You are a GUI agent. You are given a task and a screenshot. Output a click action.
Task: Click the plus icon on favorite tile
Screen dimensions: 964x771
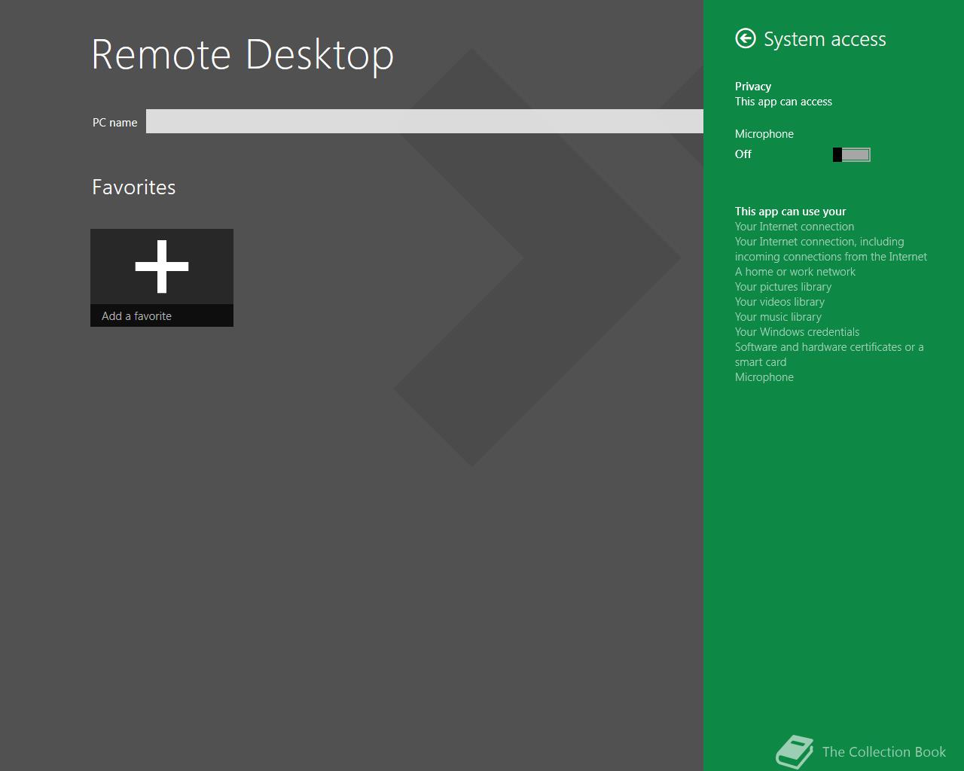(162, 267)
